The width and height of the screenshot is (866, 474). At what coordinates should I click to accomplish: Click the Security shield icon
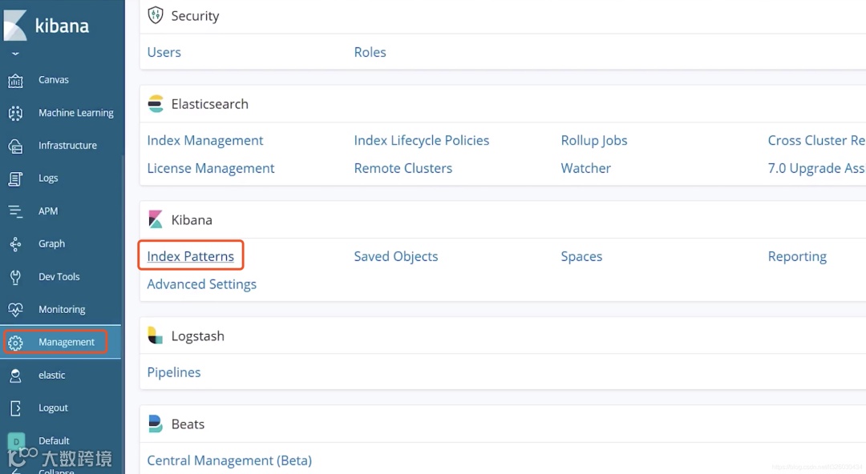coord(156,15)
